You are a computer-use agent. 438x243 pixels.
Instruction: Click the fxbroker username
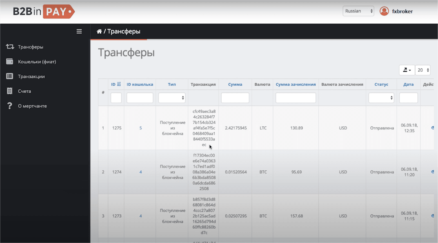click(x=402, y=11)
